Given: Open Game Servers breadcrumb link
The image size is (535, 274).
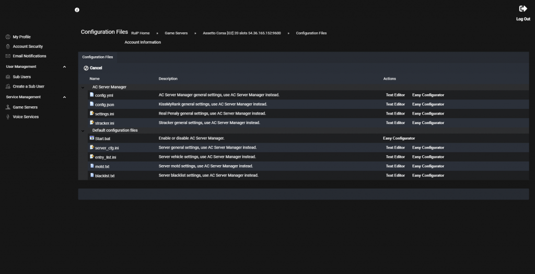Looking at the screenshot, I should click(x=176, y=33).
